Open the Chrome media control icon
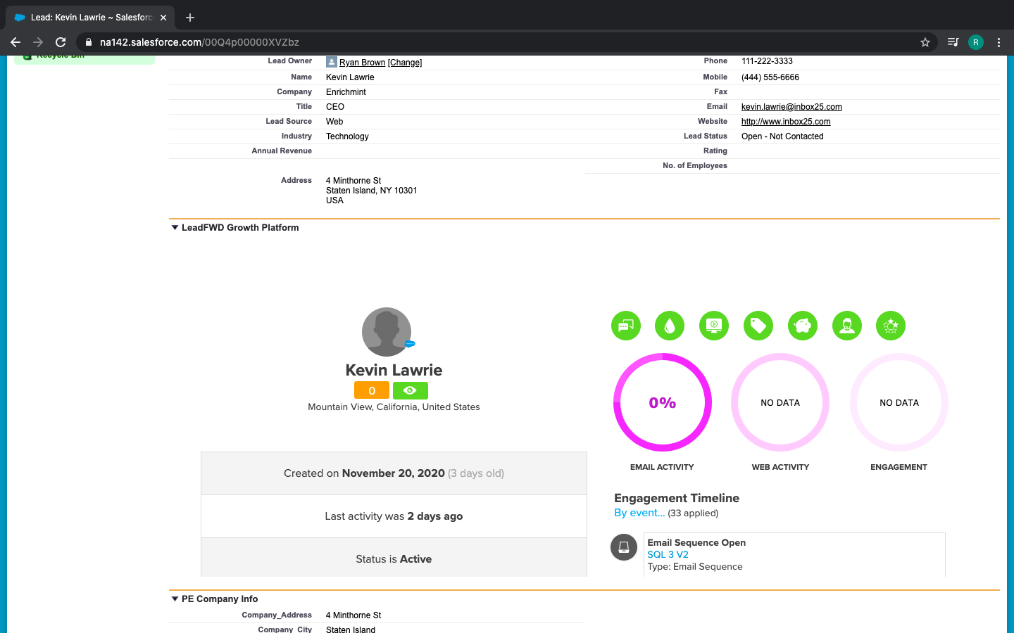The image size is (1014, 633). coord(953,42)
